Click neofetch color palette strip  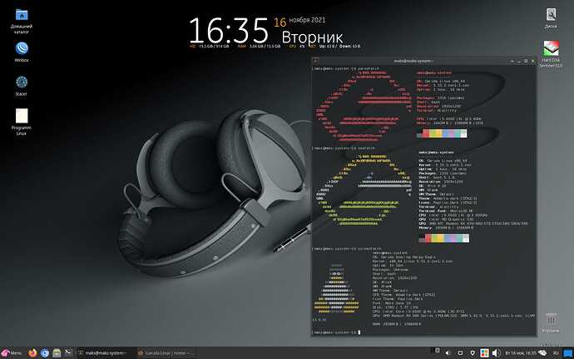pos(443,238)
